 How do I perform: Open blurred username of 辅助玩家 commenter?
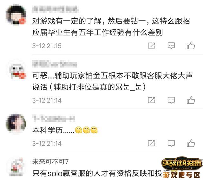coord(55,64)
